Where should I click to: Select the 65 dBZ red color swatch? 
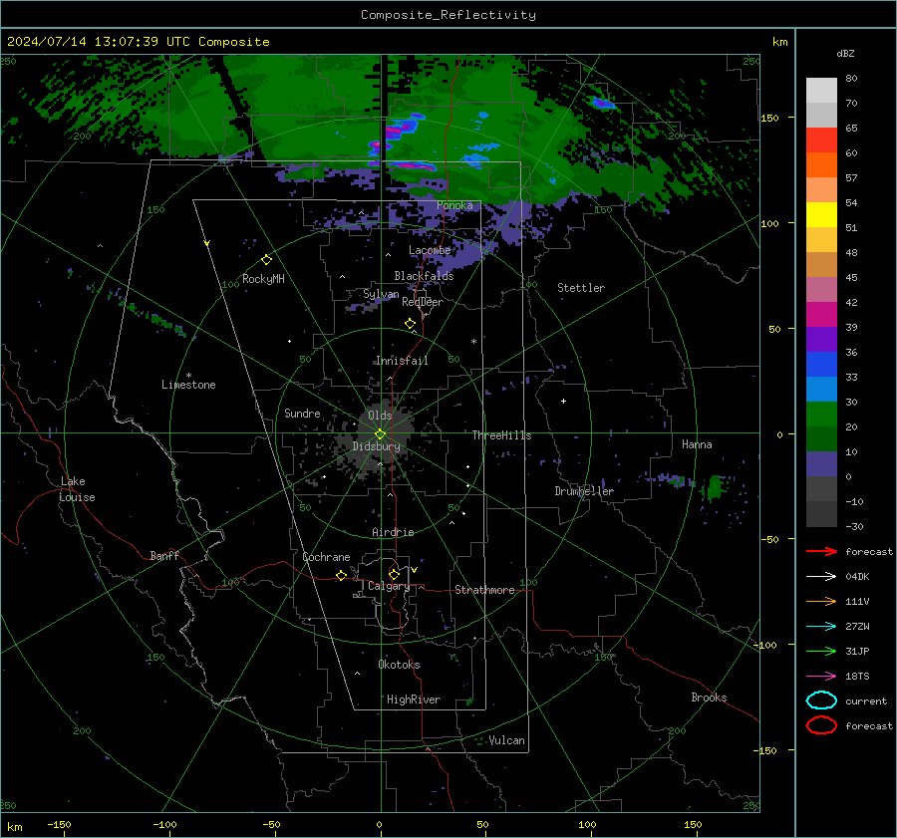(821, 140)
